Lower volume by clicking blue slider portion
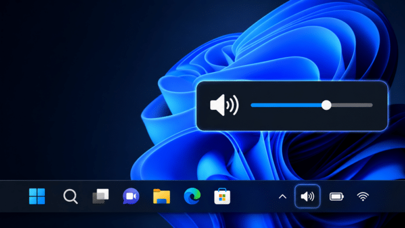Image resolution: width=405 pixels, height=228 pixels. click(x=286, y=105)
